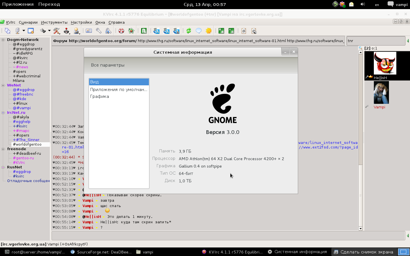
Task: Click the identity card toolbar icon
Action: [x=89, y=31]
